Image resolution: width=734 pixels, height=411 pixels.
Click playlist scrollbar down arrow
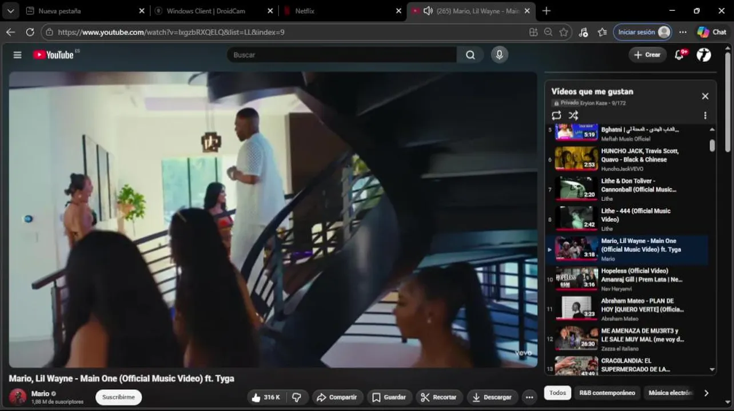[712, 370]
